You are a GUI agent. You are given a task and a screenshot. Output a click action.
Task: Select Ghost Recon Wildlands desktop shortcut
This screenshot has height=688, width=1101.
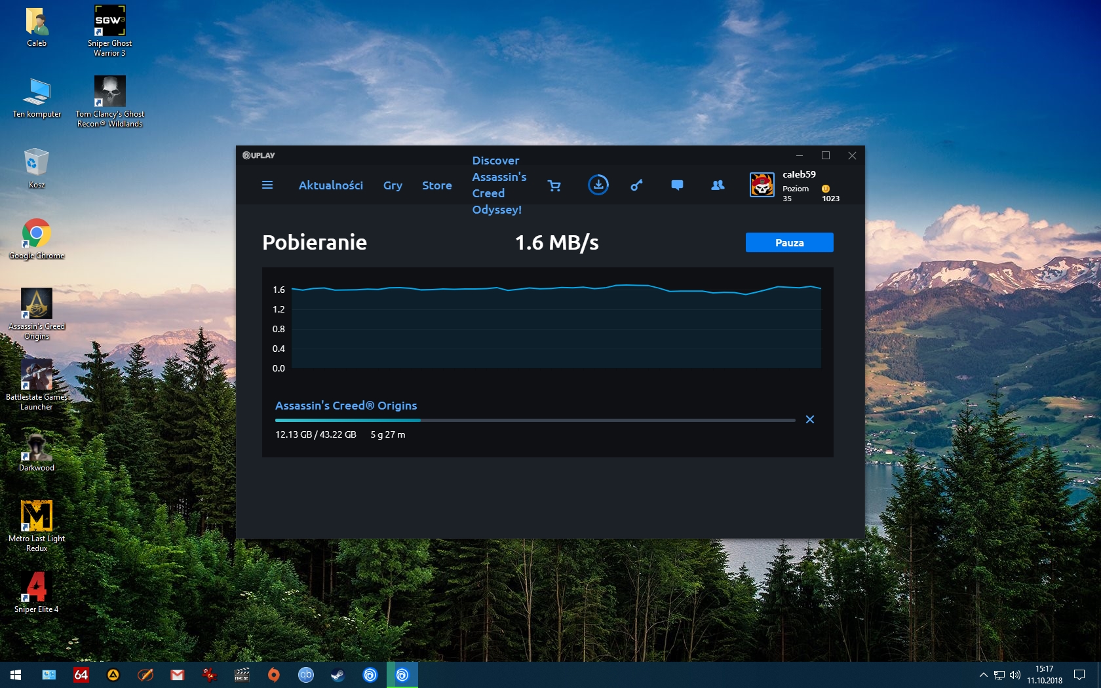[x=109, y=102]
